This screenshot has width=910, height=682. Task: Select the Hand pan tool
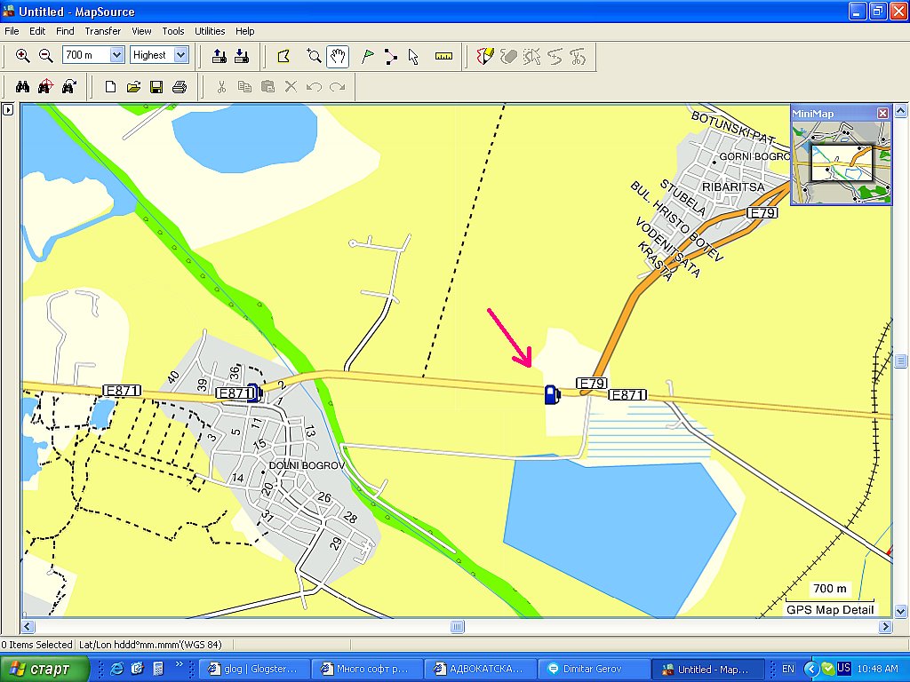(x=338, y=56)
